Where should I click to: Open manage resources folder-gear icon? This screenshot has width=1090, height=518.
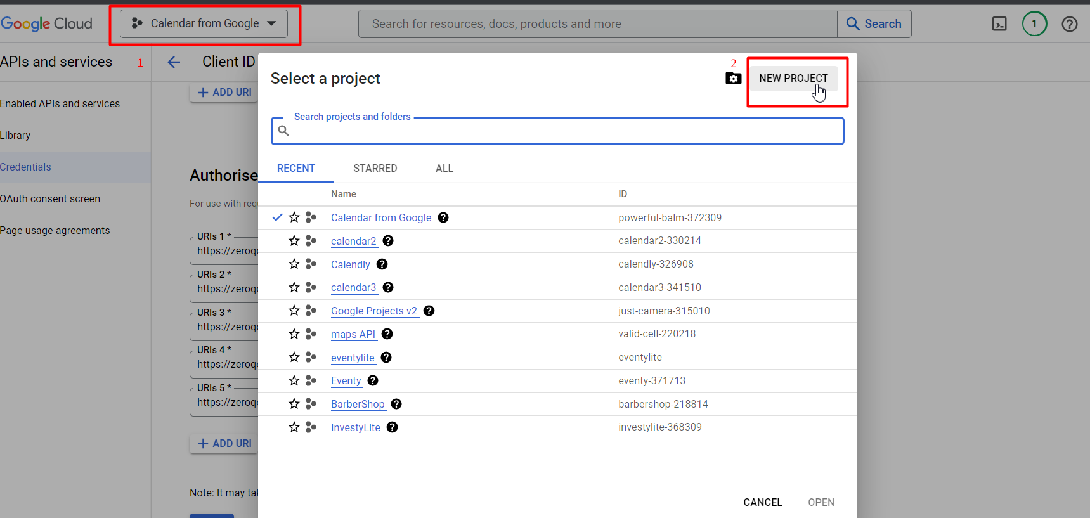734,79
